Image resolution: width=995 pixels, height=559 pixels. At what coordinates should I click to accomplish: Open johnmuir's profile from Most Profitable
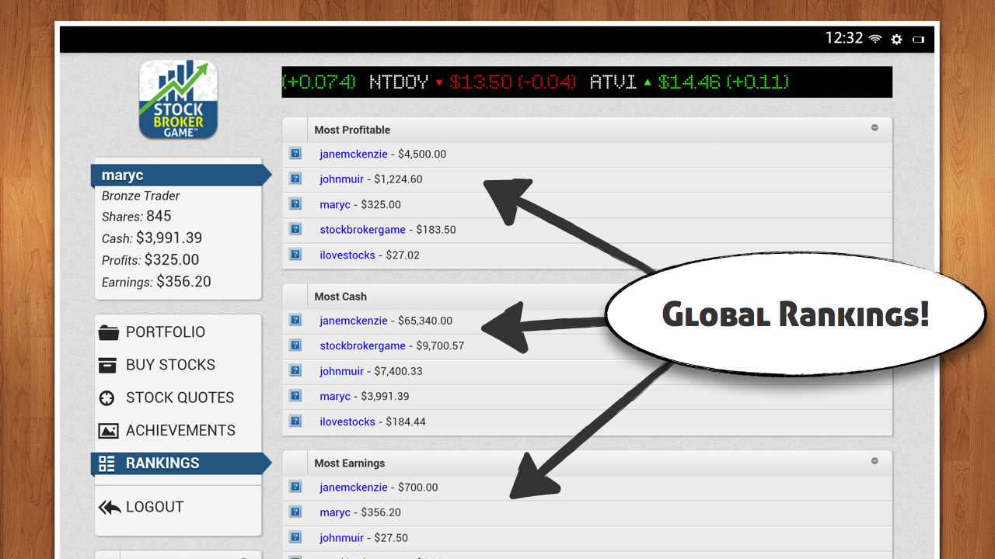point(342,179)
